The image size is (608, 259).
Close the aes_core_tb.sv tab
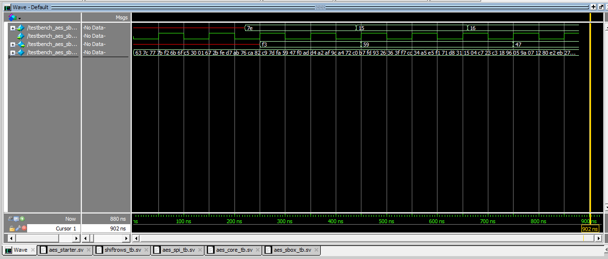(x=257, y=250)
